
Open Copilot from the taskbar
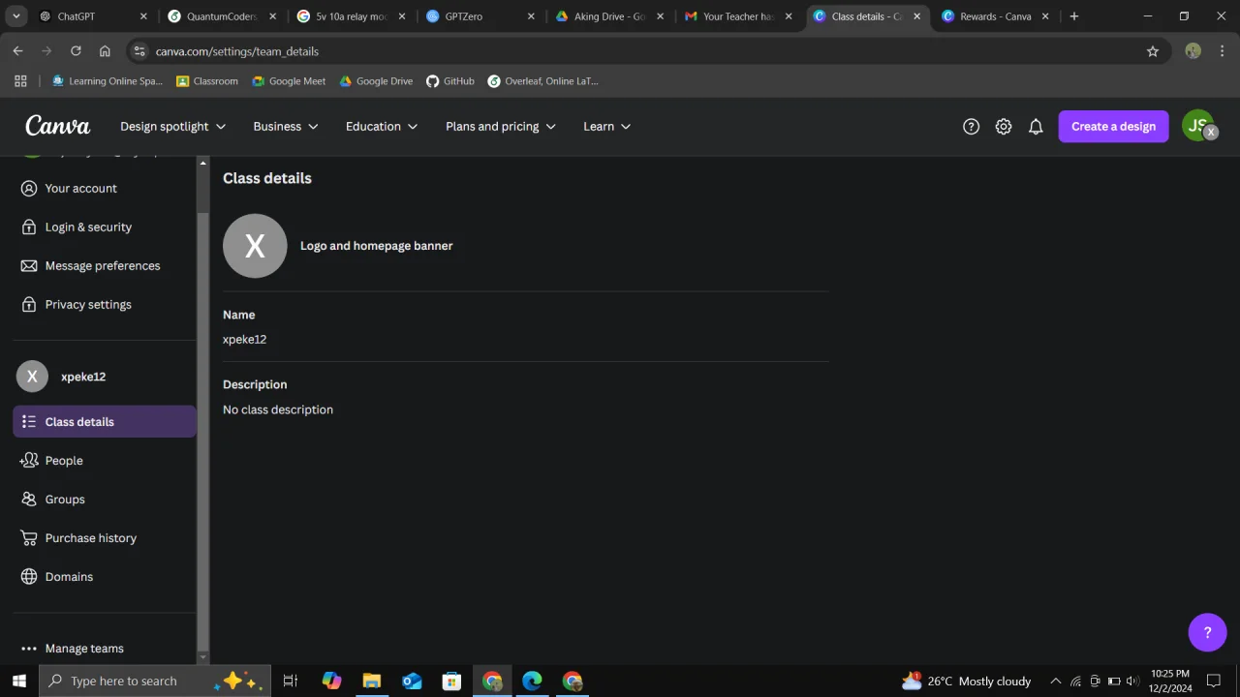pyautogui.click(x=332, y=681)
